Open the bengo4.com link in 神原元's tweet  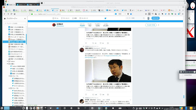[114, 56]
